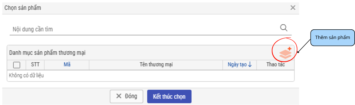
Task: Click the Không có dữ liệu empty row
Action: (26, 76)
